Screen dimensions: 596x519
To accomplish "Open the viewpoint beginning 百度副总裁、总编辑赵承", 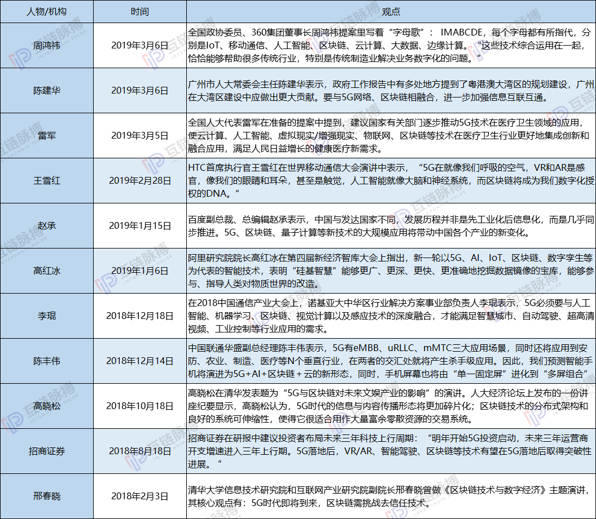I will click(391, 226).
